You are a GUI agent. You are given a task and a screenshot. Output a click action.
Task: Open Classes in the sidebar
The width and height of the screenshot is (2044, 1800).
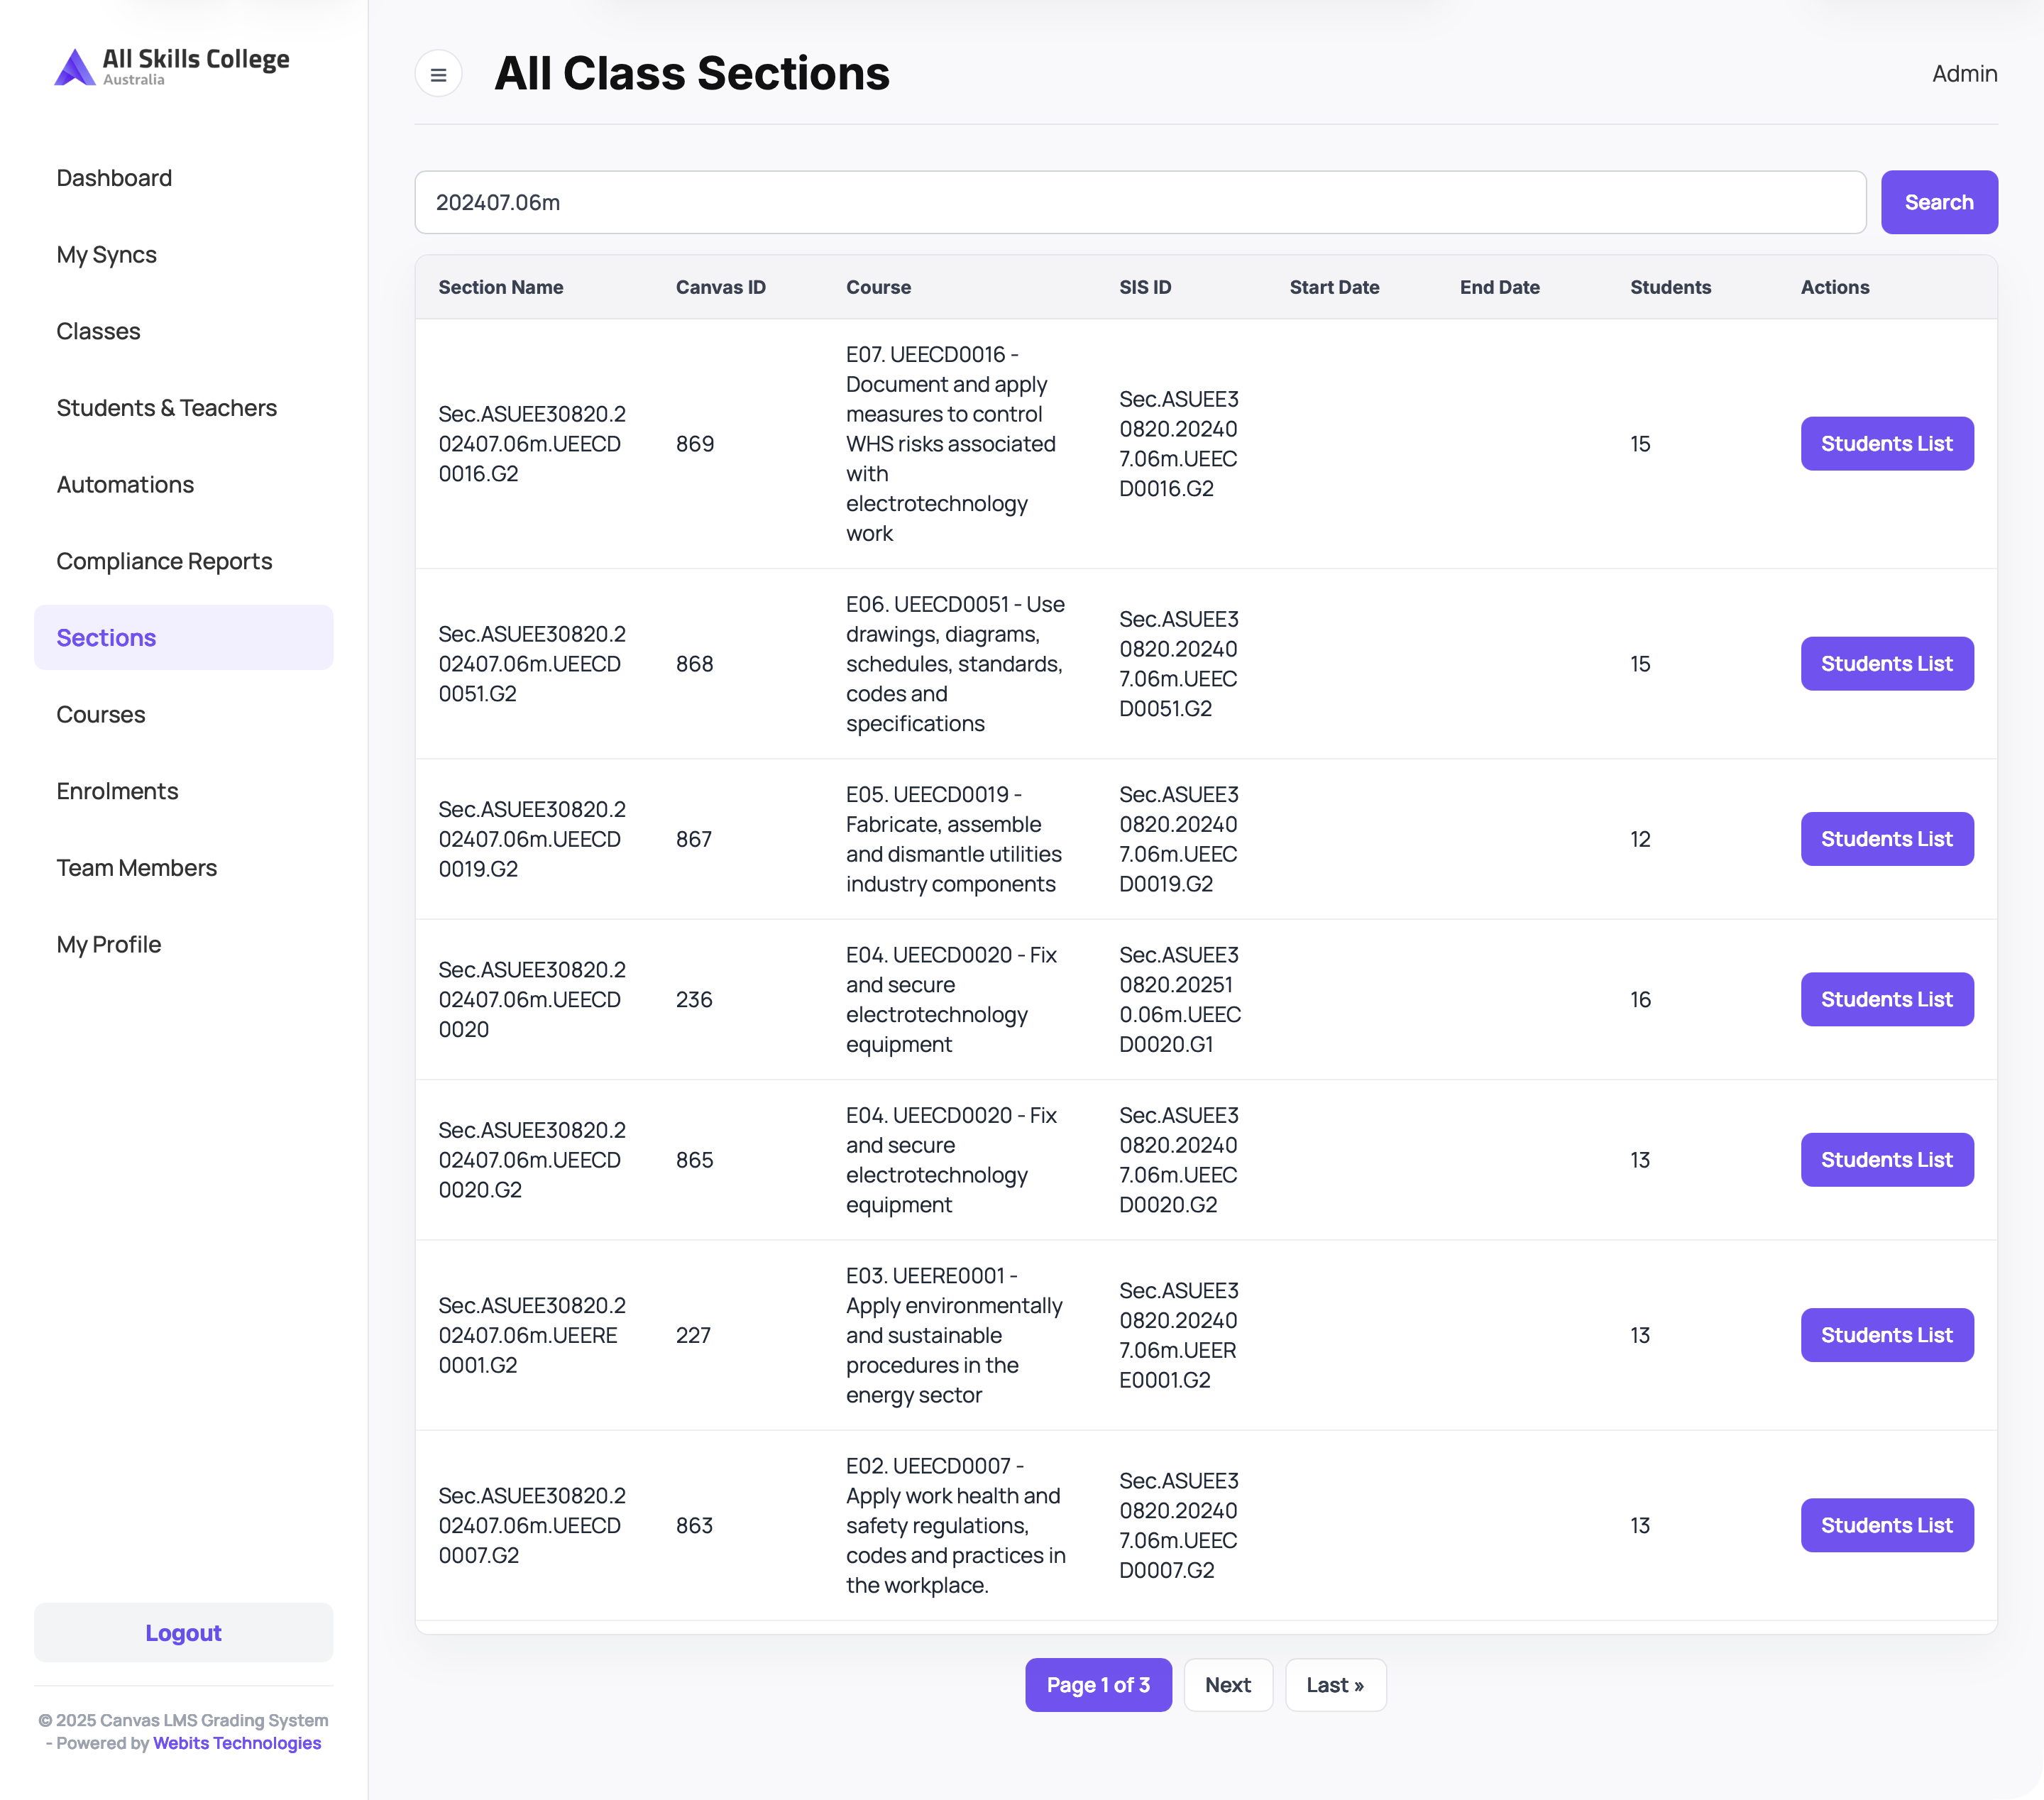tap(98, 331)
